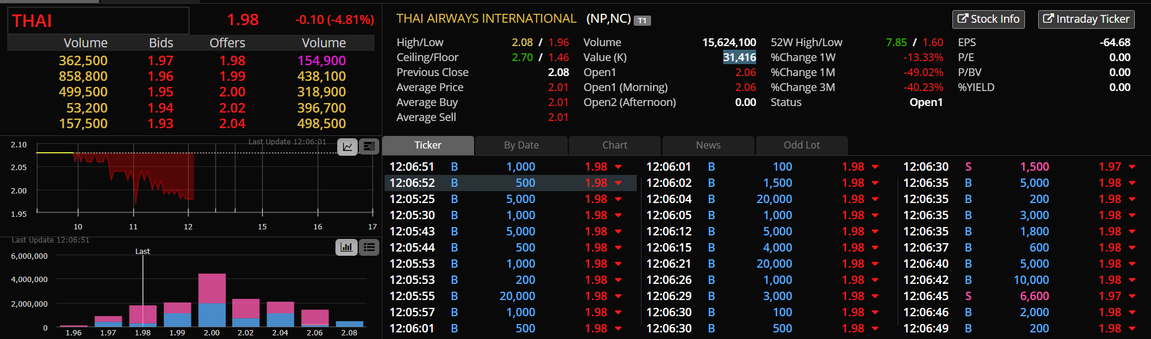Select offer price 2.02

(232, 108)
